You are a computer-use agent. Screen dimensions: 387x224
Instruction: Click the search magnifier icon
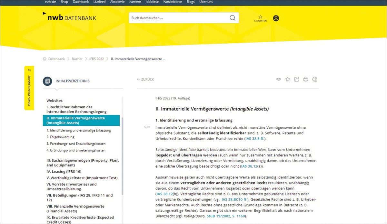coord(232,18)
